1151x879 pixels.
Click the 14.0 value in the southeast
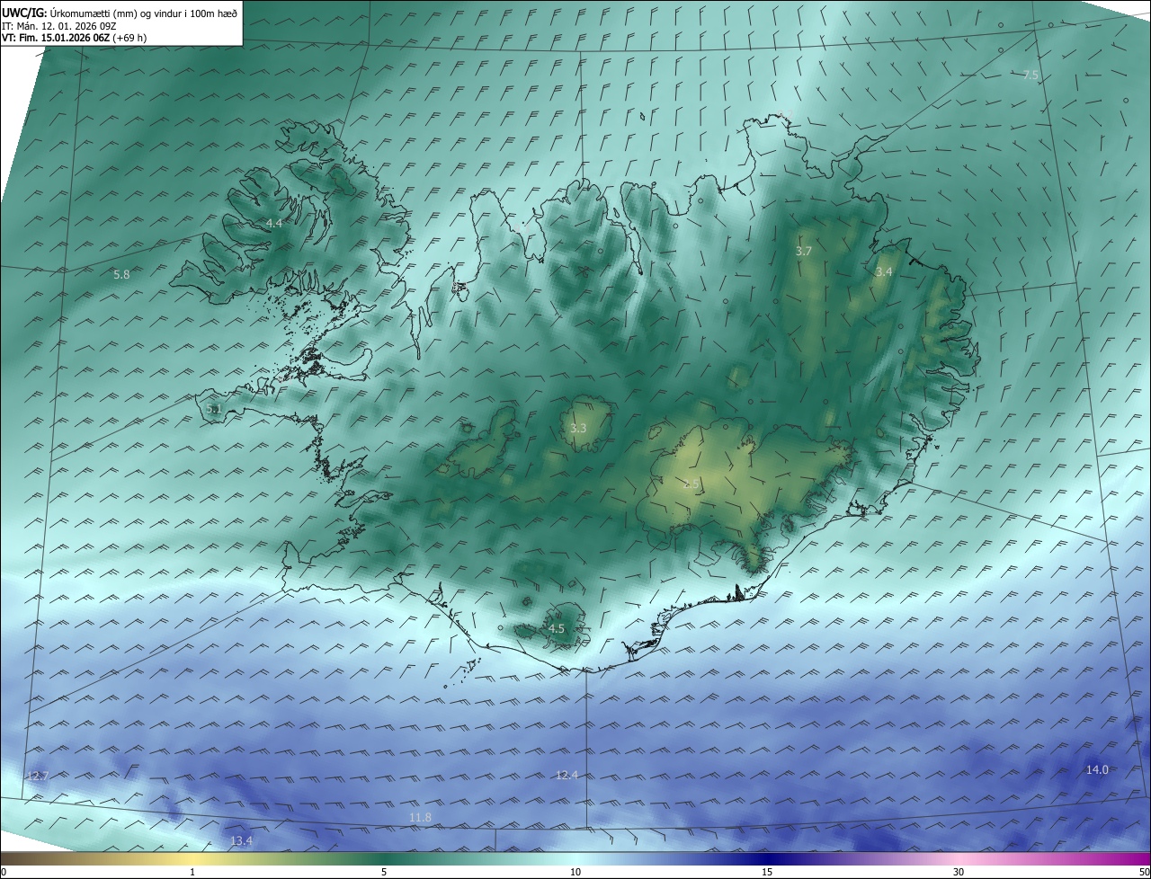(x=1097, y=769)
